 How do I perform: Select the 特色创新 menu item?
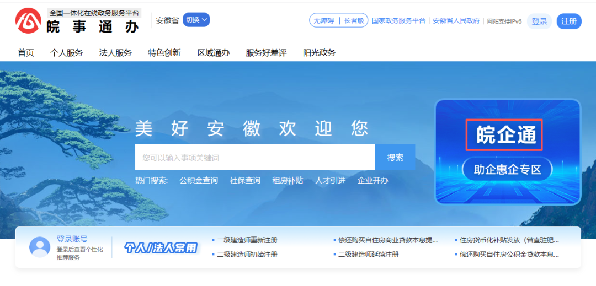[x=164, y=53]
